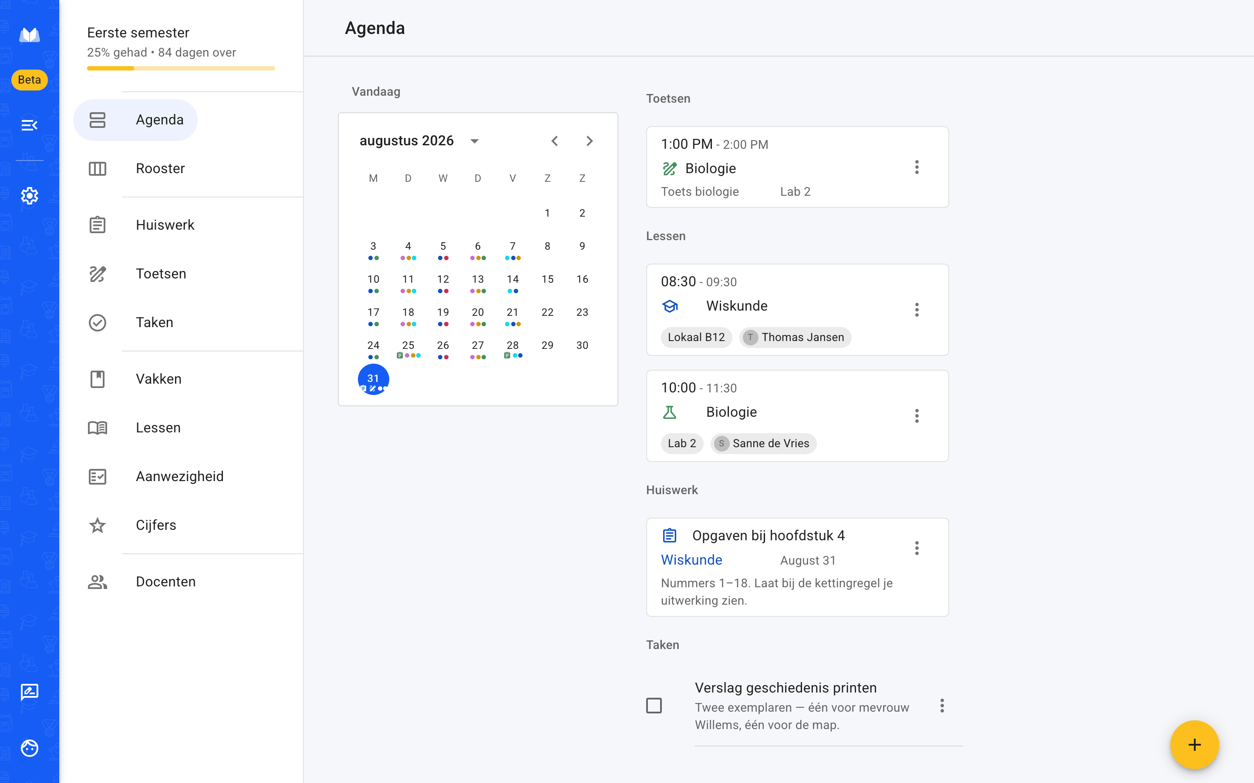
Task: Go to previous month arrow
Action: pyautogui.click(x=554, y=141)
